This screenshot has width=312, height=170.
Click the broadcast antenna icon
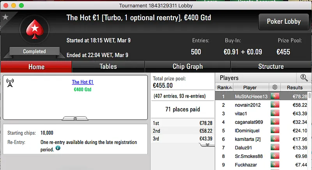[11, 83]
